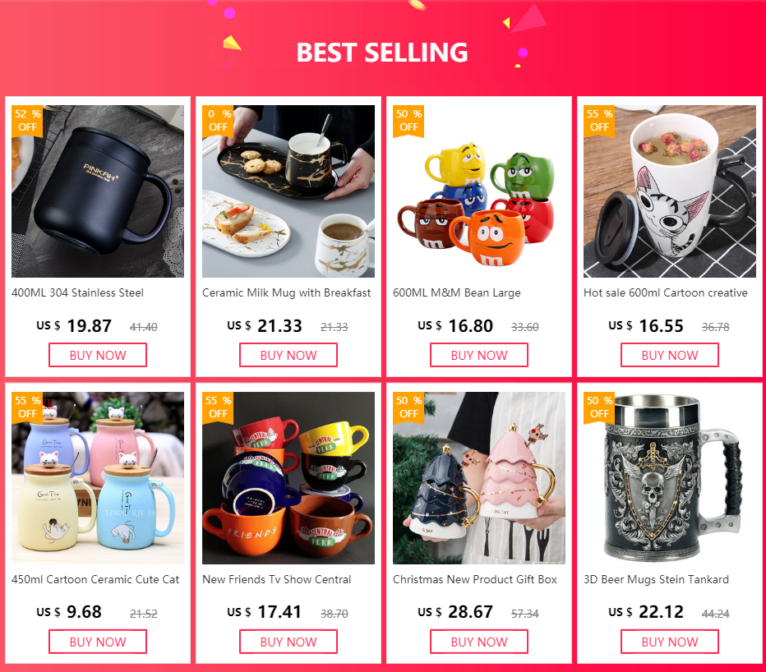Open the Christmas tree mug product image
Image resolution: width=766 pixels, height=672 pixels.
(479, 478)
